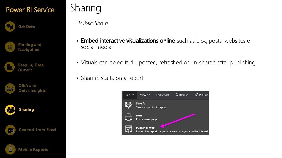Click the Power BI Service title
282x158 pixels.
pos(30,10)
